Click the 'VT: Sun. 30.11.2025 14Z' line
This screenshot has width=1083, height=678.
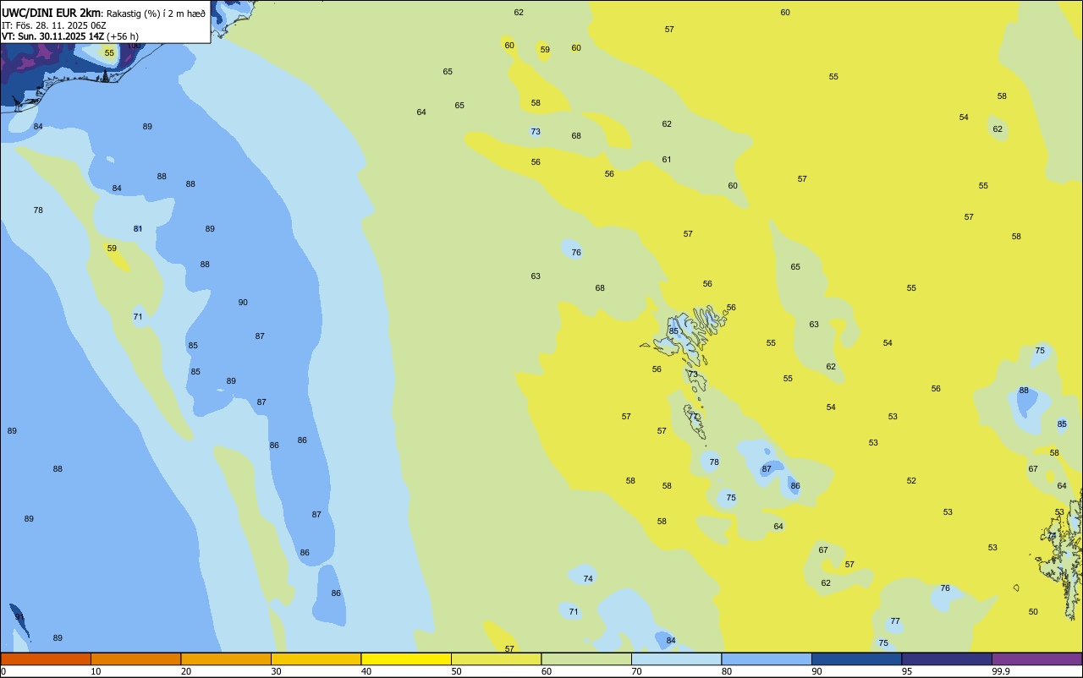pyautogui.click(x=52, y=36)
